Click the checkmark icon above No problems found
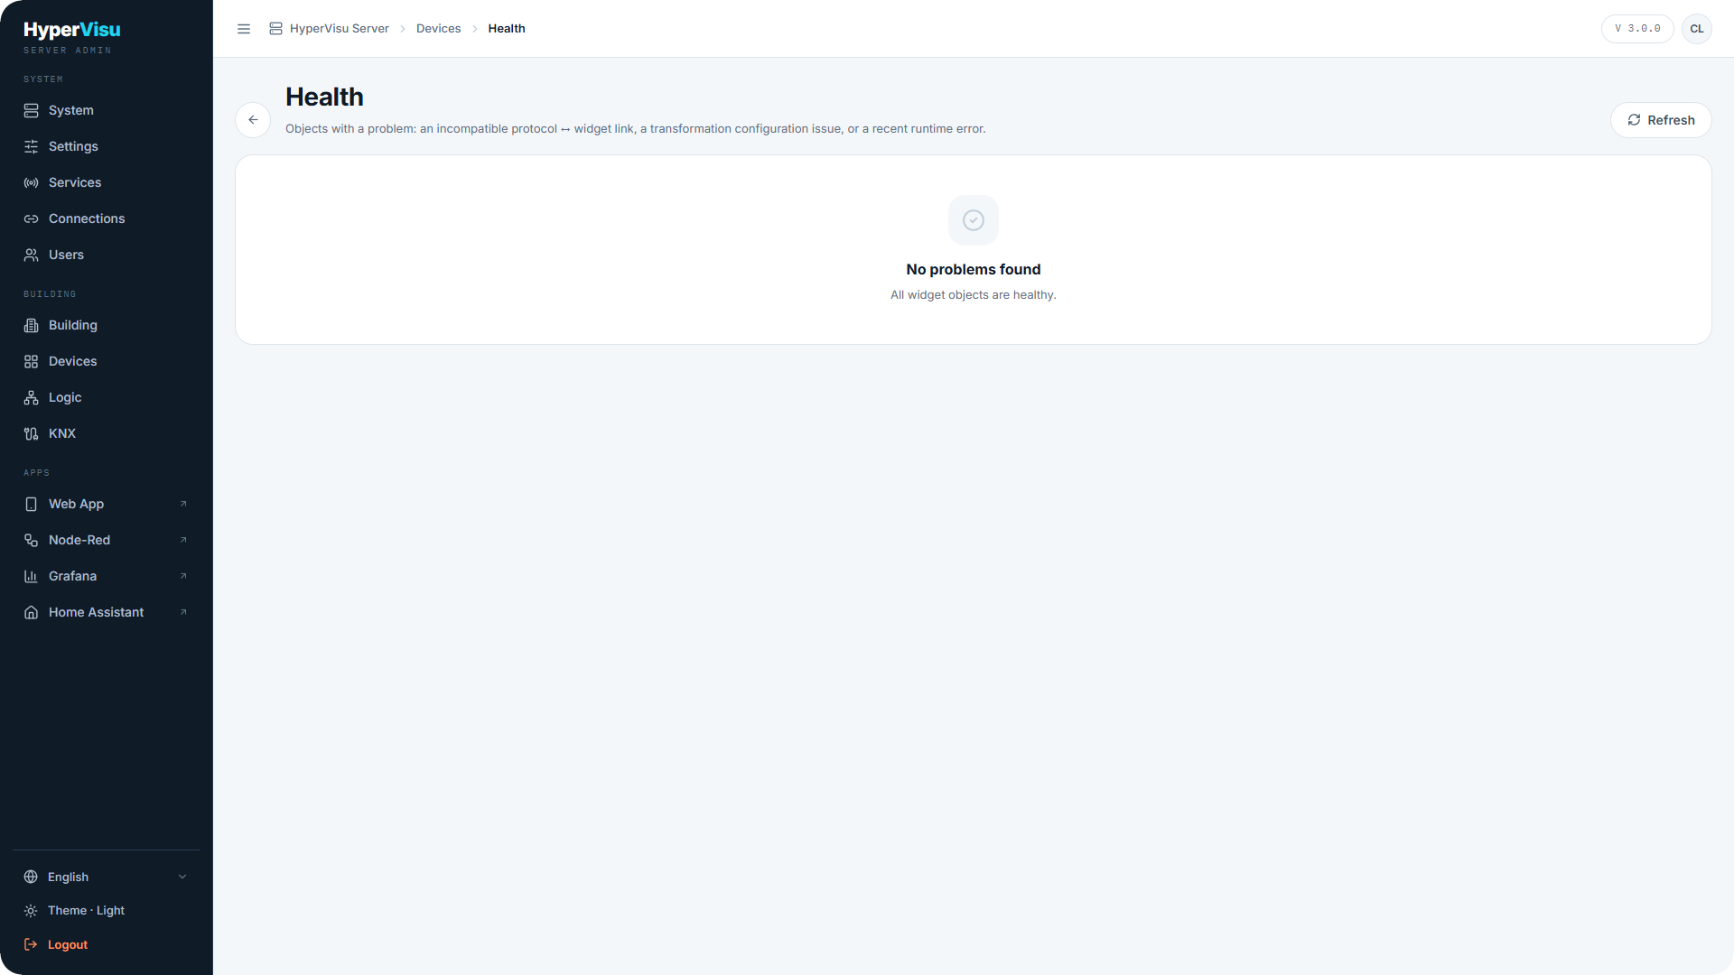The image size is (1734, 975). pyautogui.click(x=974, y=220)
